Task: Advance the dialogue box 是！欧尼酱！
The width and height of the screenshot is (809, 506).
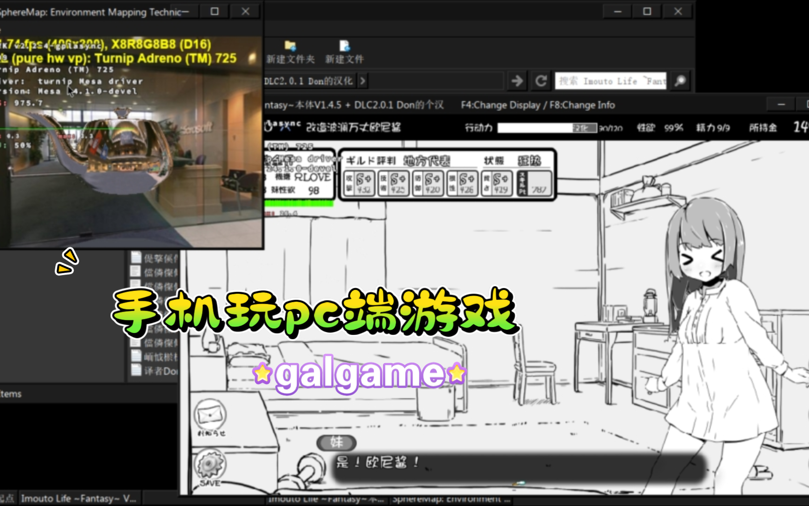Action: [x=518, y=468]
